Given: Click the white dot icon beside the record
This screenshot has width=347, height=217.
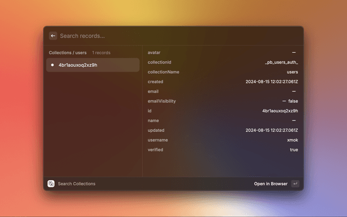Looking at the screenshot, I should 53,65.
